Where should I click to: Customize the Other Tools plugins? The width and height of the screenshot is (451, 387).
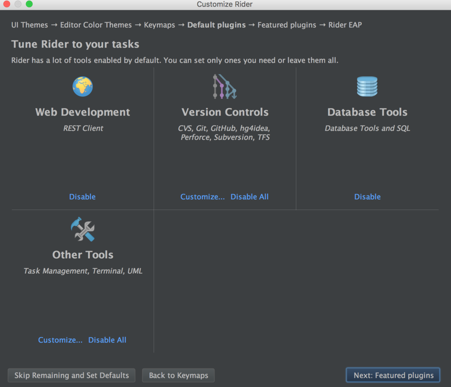tap(60, 340)
